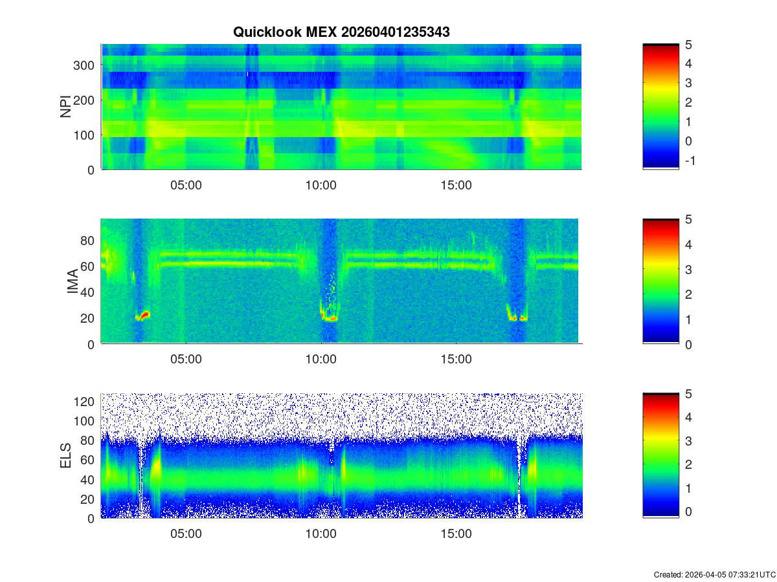Click the Created timestamp text at bottom right
Viewport: 777px width, 582px height.
point(714,574)
